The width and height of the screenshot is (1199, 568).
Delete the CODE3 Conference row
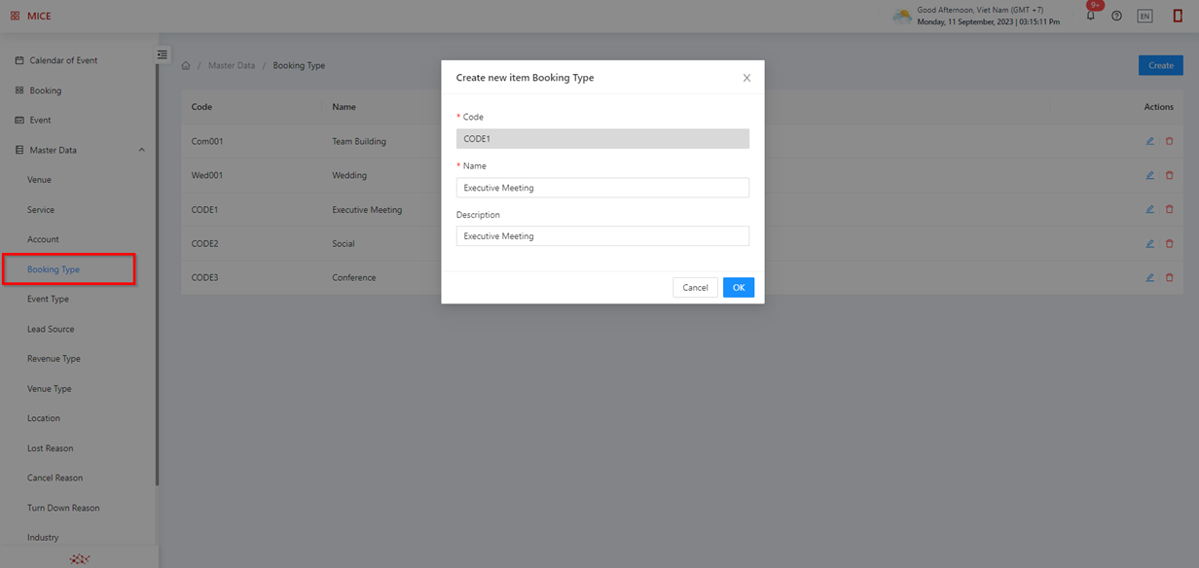coord(1169,277)
